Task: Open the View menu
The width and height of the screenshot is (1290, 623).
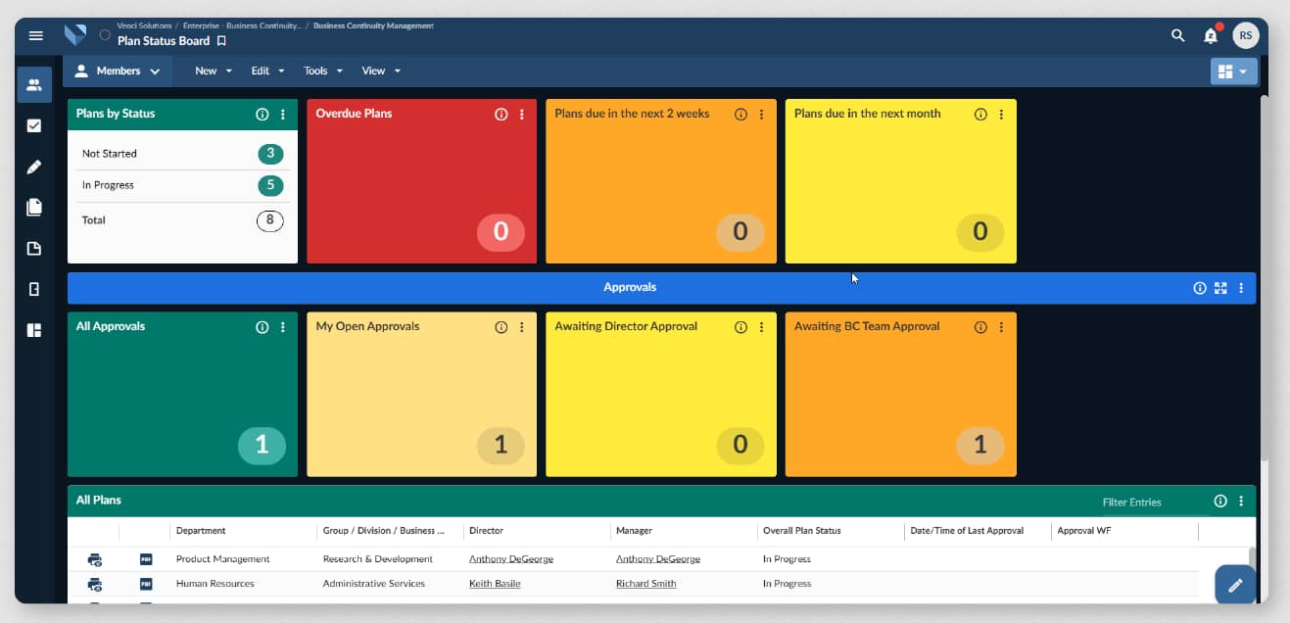Action: tap(381, 71)
